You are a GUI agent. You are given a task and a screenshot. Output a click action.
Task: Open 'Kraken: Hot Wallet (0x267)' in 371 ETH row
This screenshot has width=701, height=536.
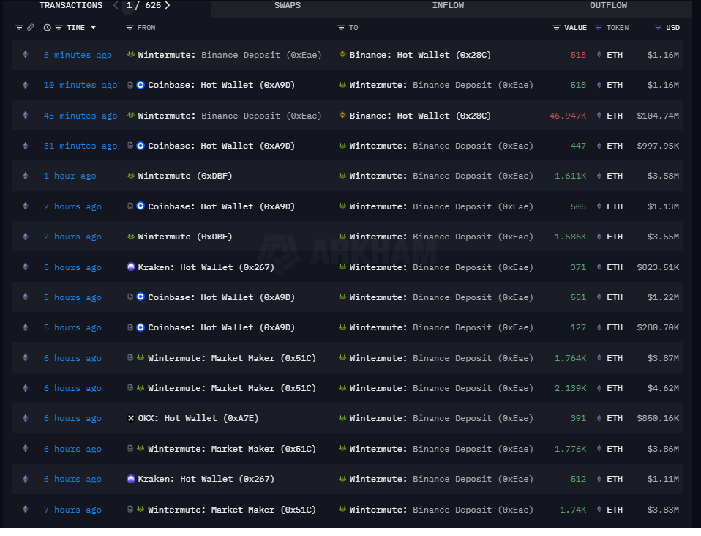tap(206, 267)
